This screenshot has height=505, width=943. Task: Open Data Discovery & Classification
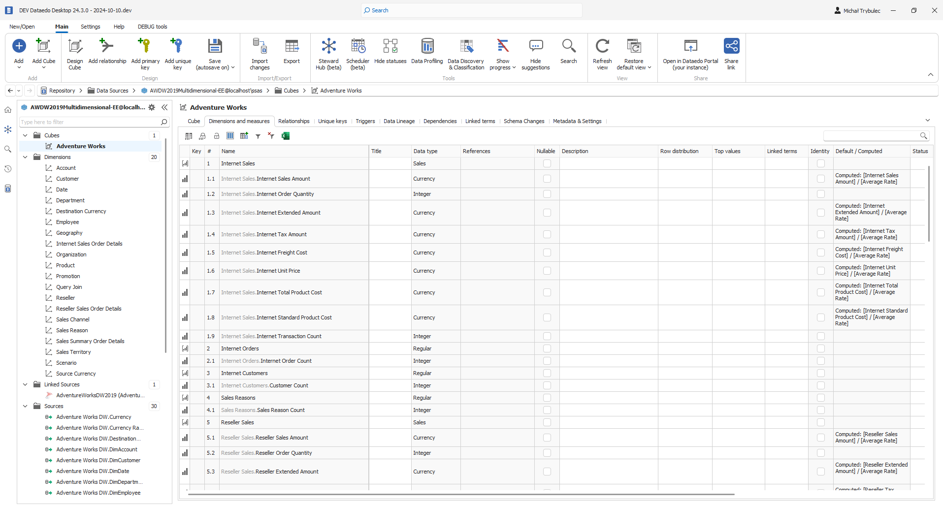tap(466, 54)
